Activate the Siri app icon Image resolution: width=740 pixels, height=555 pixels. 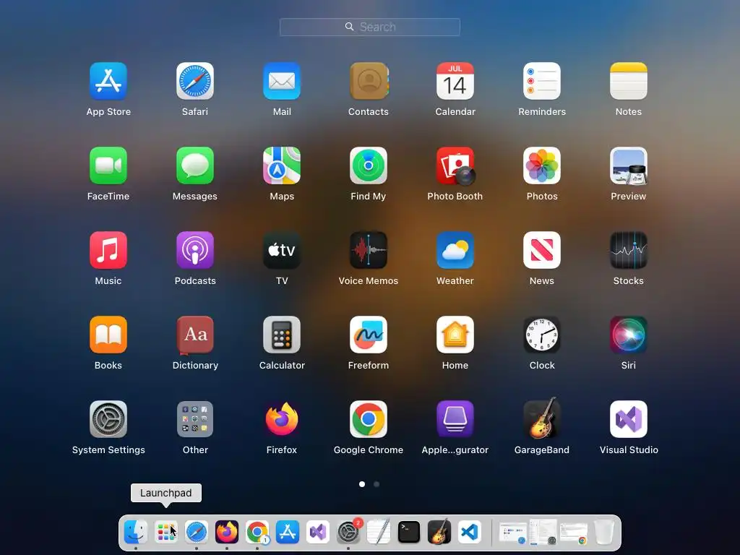(629, 335)
